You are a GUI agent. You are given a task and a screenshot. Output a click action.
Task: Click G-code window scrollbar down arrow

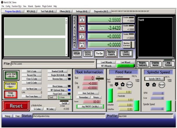click(66, 55)
